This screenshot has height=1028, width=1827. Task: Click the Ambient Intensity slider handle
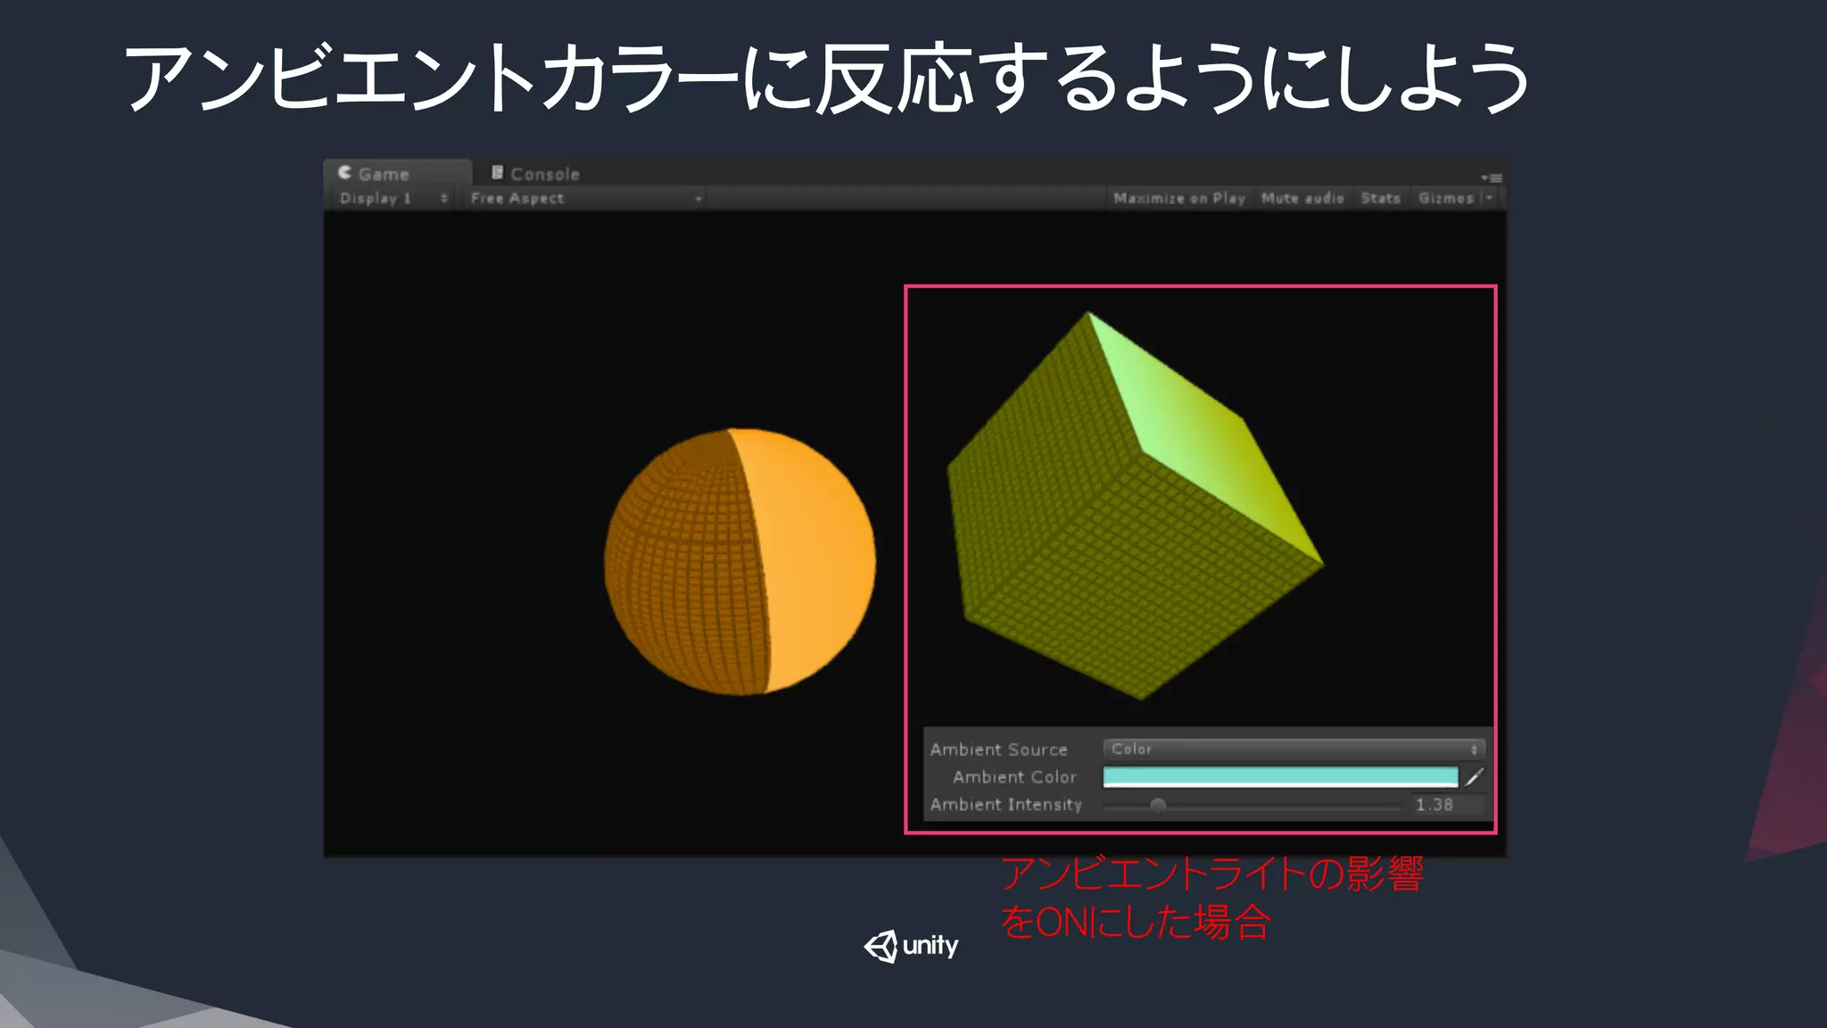(x=1158, y=805)
